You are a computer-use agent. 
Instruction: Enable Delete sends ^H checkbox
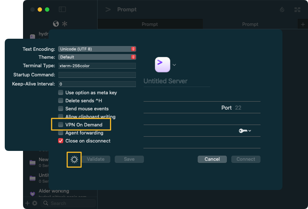pyautogui.click(x=61, y=100)
